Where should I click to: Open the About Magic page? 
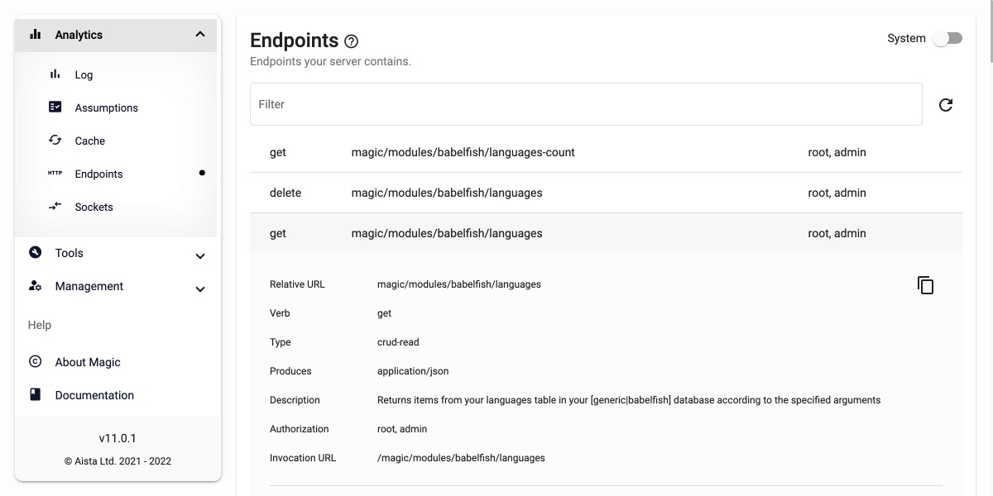pos(87,361)
